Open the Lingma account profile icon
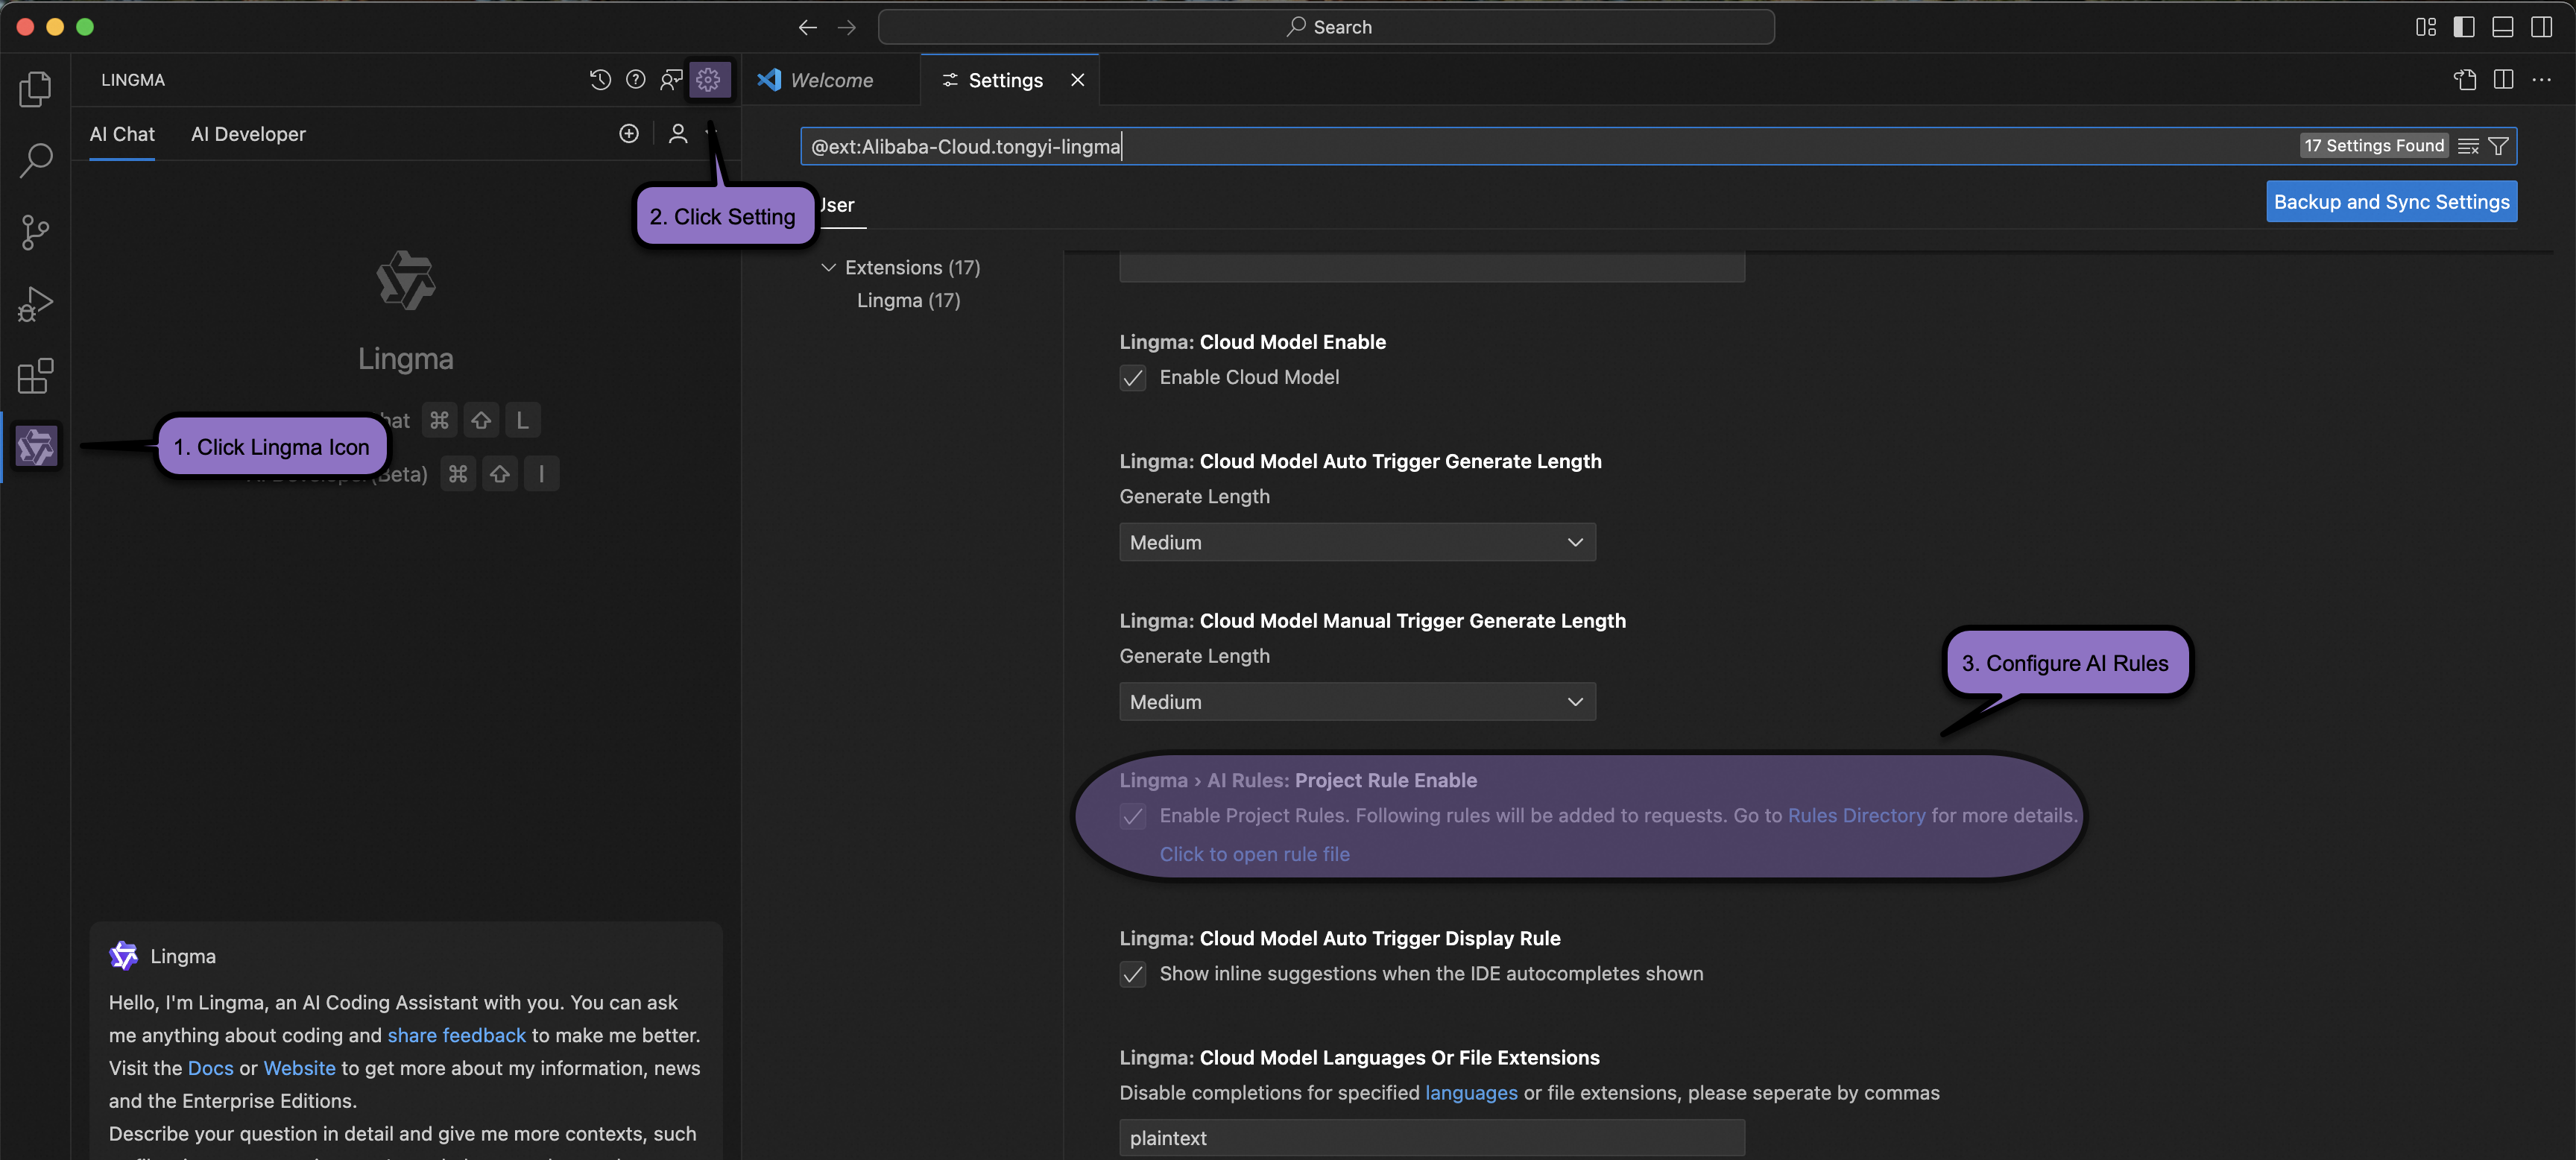 click(678, 134)
